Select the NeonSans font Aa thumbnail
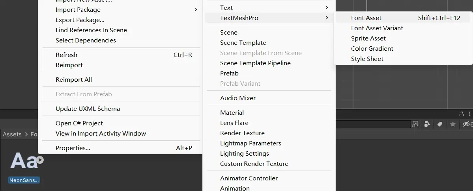 (23, 160)
